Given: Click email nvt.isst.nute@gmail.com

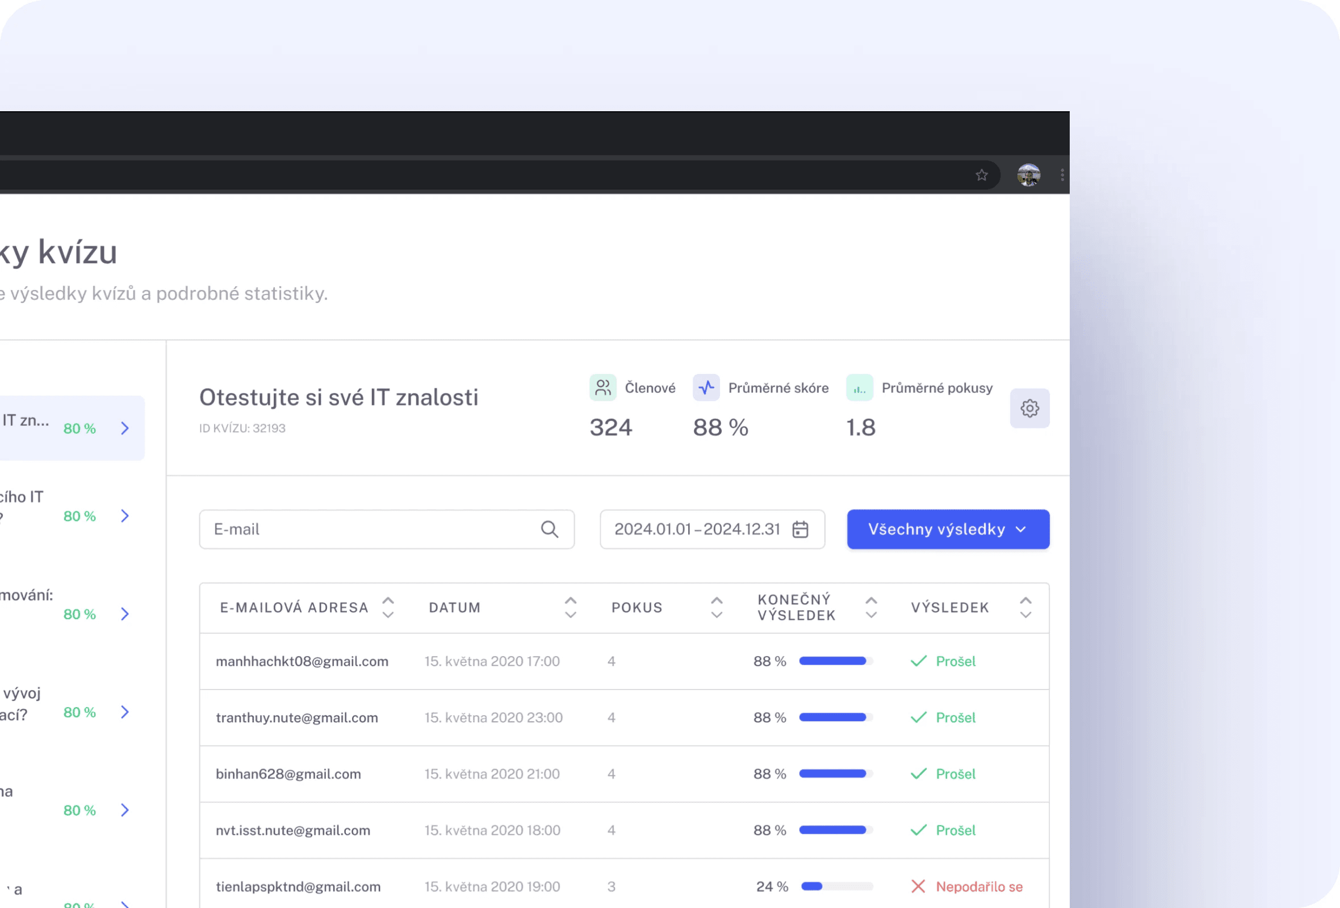Looking at the screenshot, I should click(293, 830).
